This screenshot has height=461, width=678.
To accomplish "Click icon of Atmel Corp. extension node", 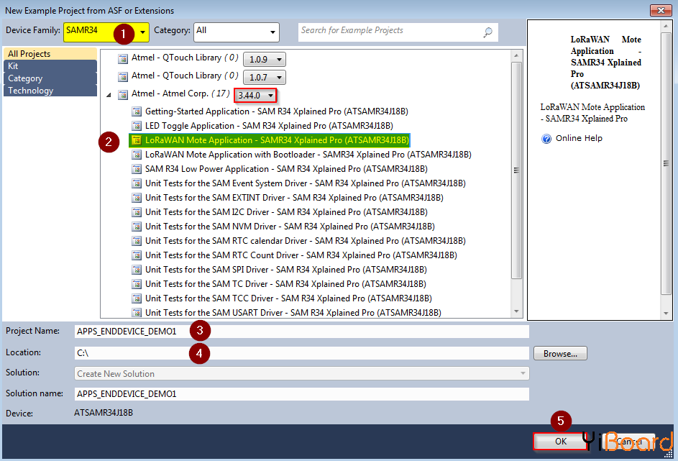I will coord(123,94).
